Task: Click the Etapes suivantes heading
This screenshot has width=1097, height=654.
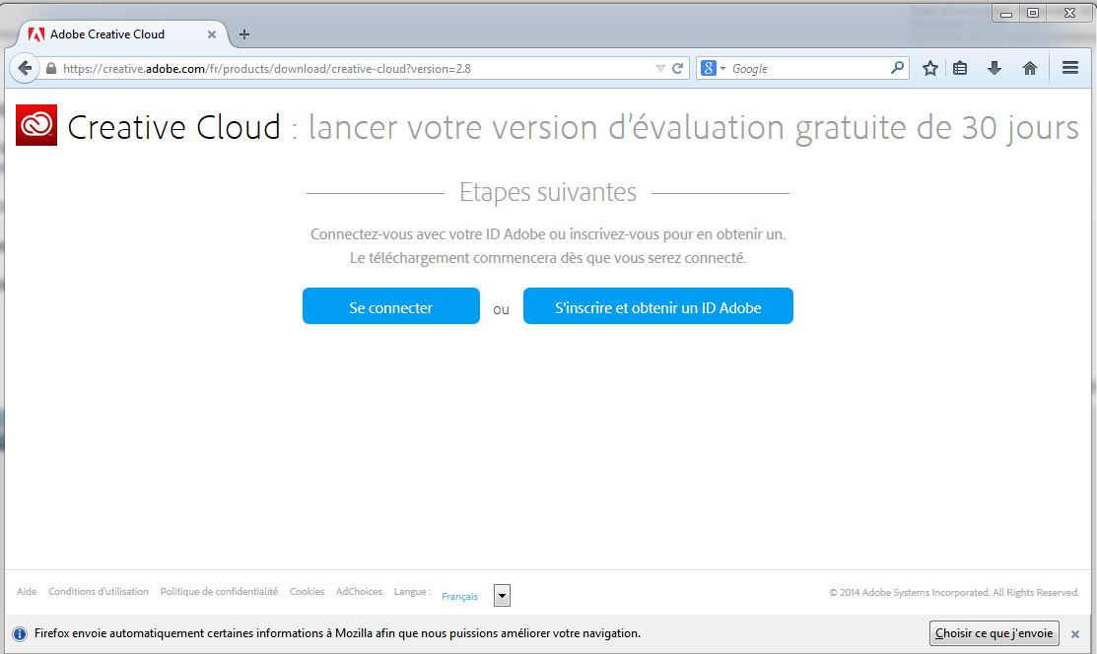Action: point(548,192)
